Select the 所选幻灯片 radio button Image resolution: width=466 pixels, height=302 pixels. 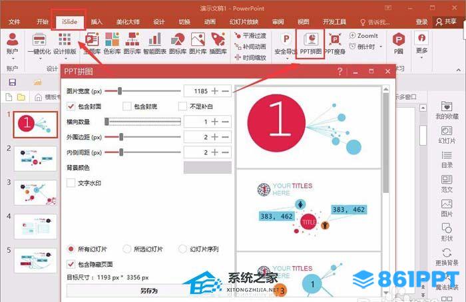[127, 249]
